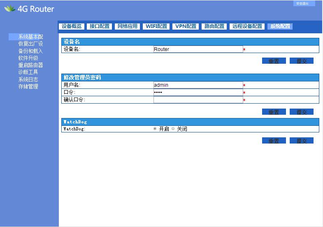This screenshot has height=227, width=323.
Task: Open the 设备概览 tab
Action: pyautogui.click(x=72, y=26)
